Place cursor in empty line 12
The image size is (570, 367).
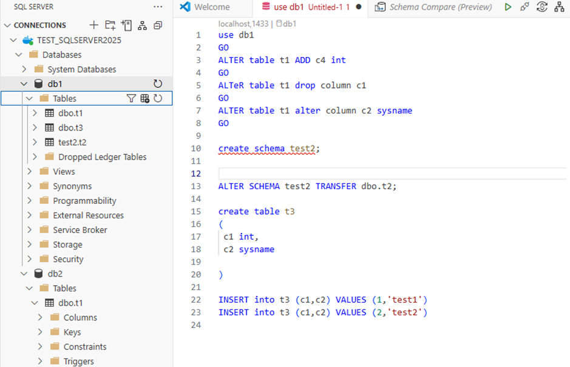point(393,173)
